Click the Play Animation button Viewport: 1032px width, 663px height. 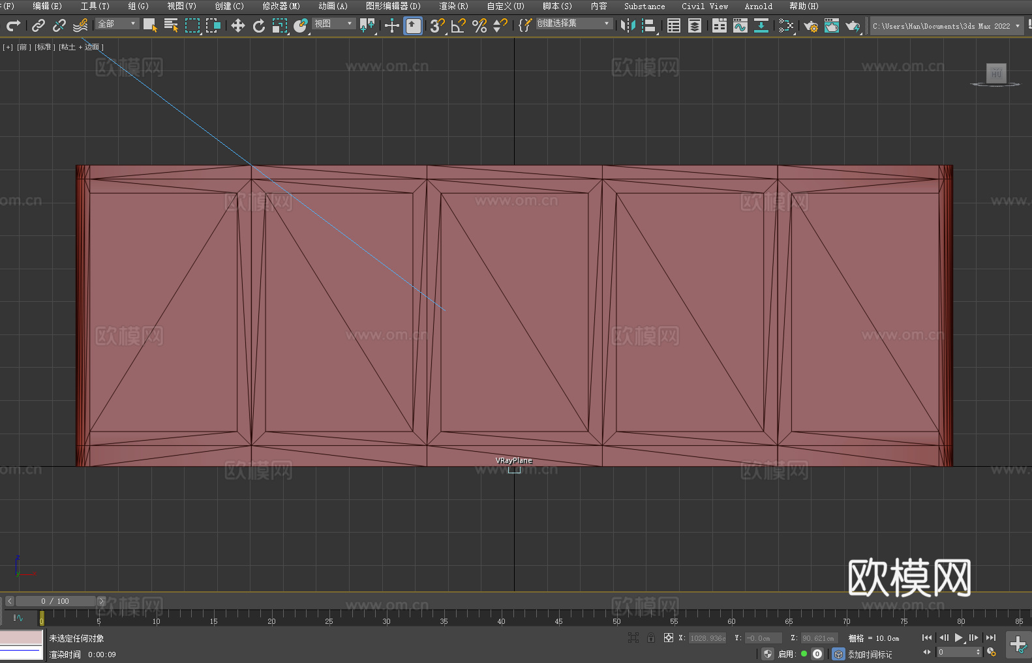[959, 638]
